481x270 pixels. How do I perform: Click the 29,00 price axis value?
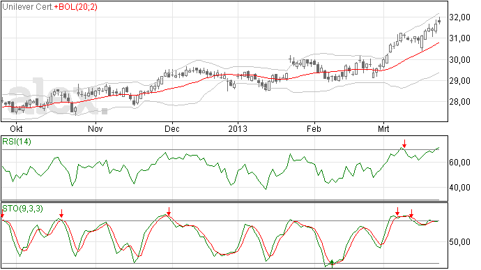(459, 81)
